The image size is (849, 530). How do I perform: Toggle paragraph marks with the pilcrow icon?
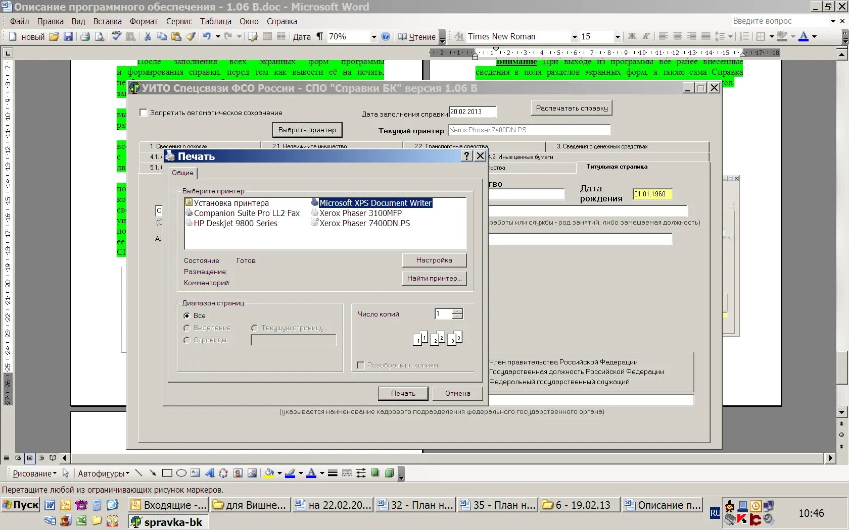pyautogui.click(x=319, y=36)
